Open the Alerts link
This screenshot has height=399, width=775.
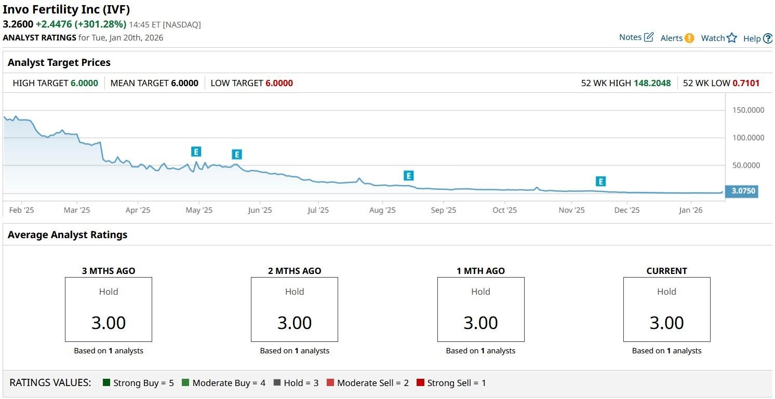click(671, 38)
